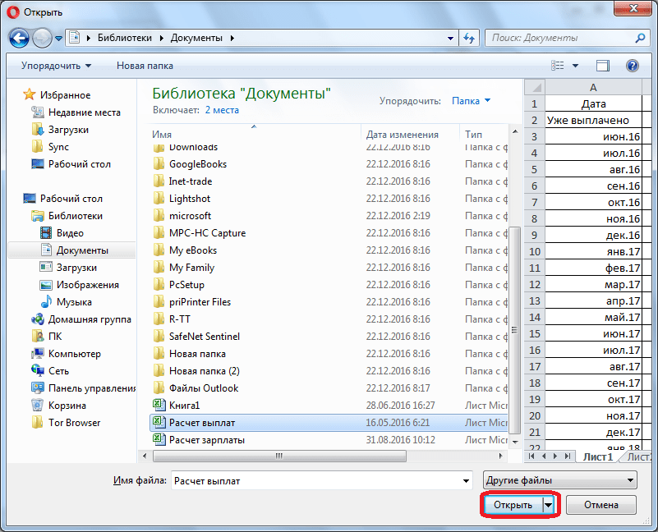Open the Книга1 Excel file

[x=184, y=406]
